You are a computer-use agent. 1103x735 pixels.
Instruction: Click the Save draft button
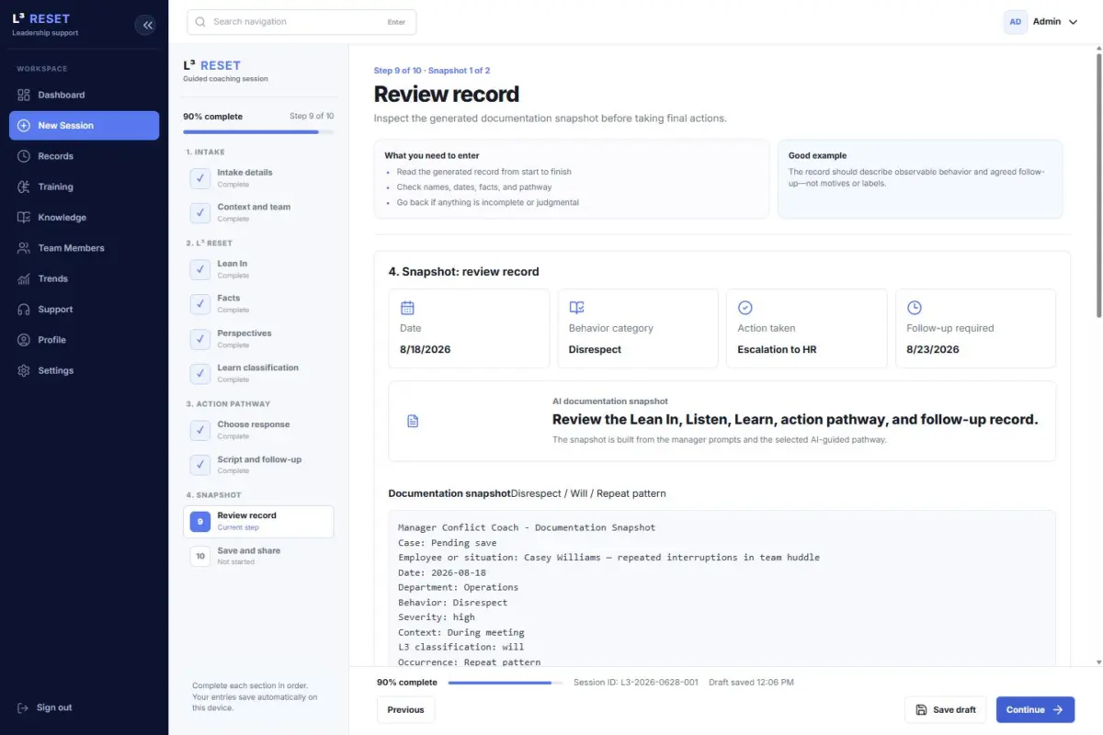pyautogui.click(x=945, y=709)
